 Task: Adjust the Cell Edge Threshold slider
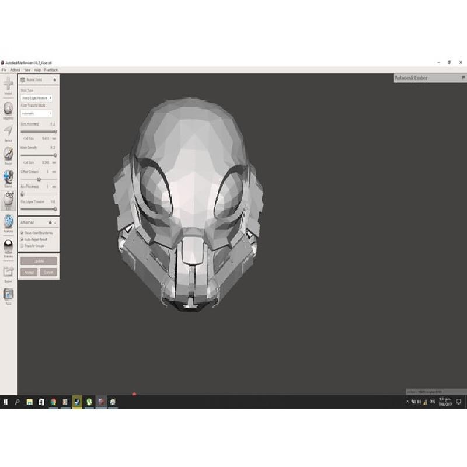[x=39, y=209]
